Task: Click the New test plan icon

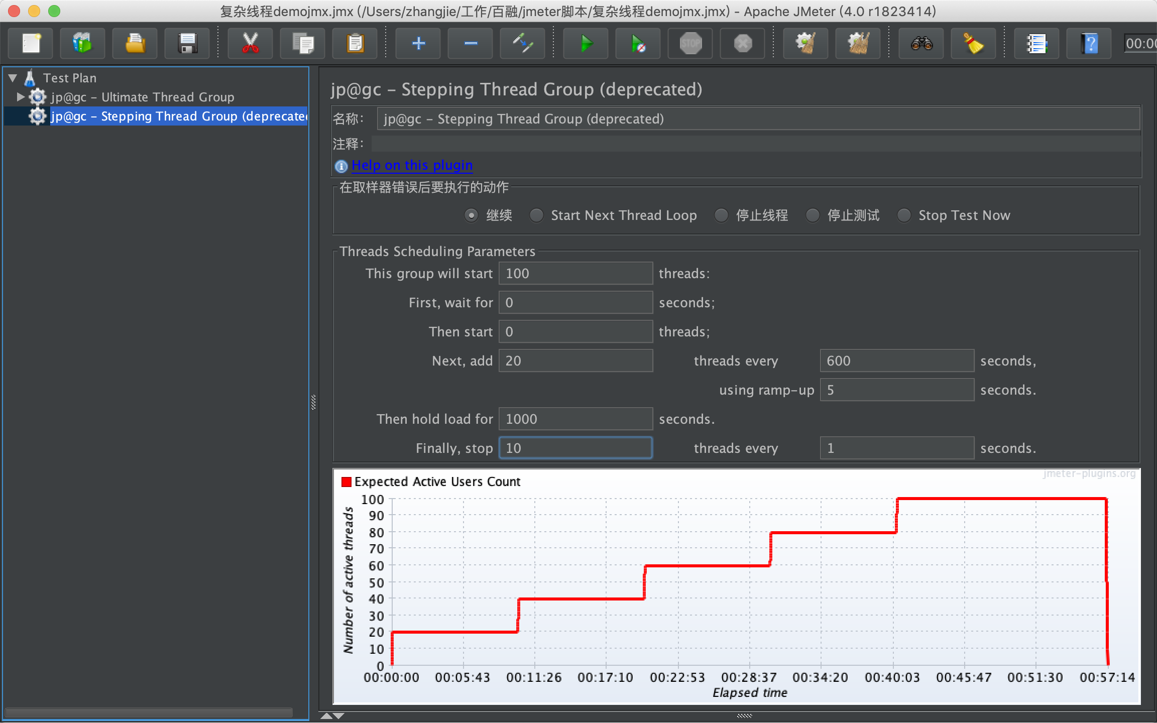Action: 31,43
